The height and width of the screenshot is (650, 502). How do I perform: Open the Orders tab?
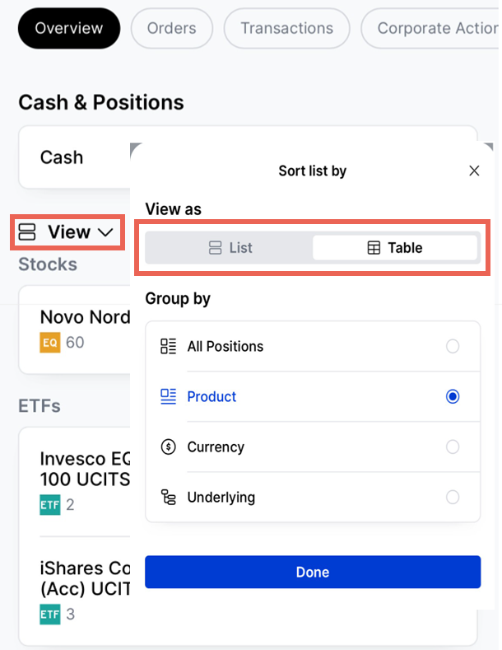(x=171, y=28)
